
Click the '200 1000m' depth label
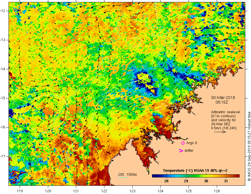[x=127, y=175]
